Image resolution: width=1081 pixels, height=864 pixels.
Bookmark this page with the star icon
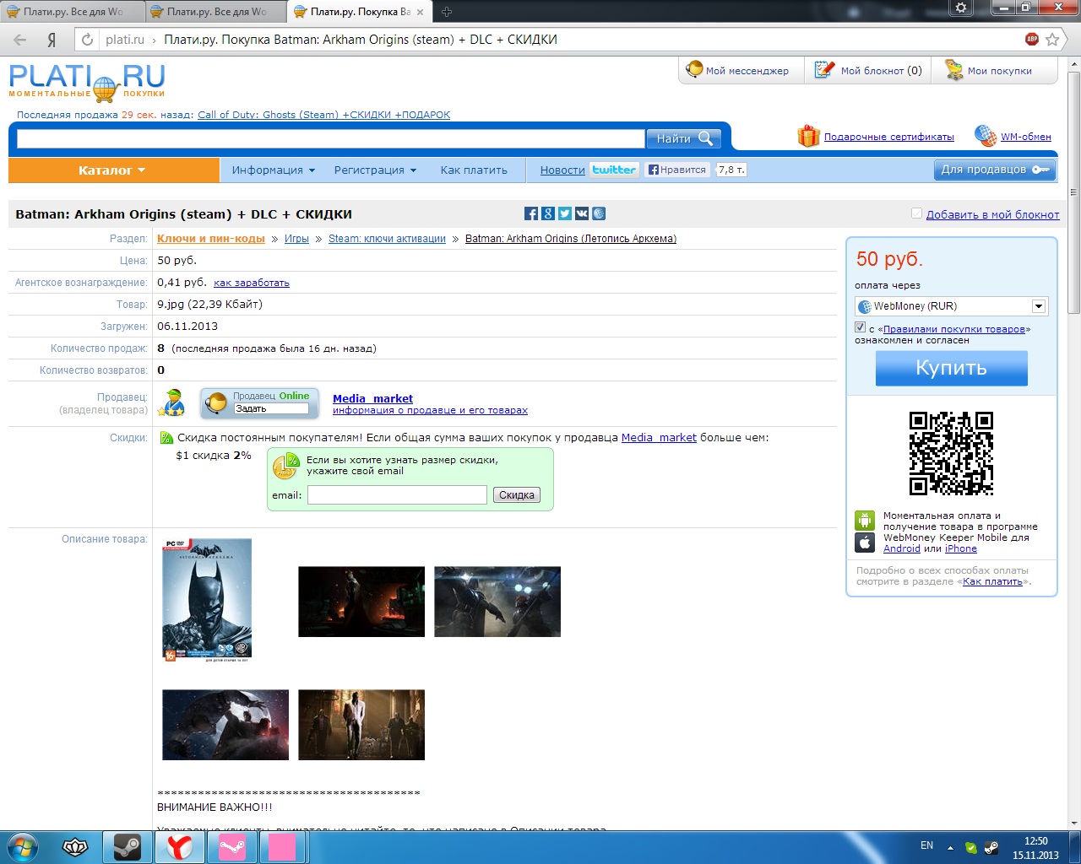pos(1052,40)
